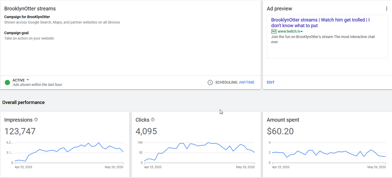Viewport: 392px width, 178px height.
Task: Click the Campaign goal heading
Action: pos(17,33)
